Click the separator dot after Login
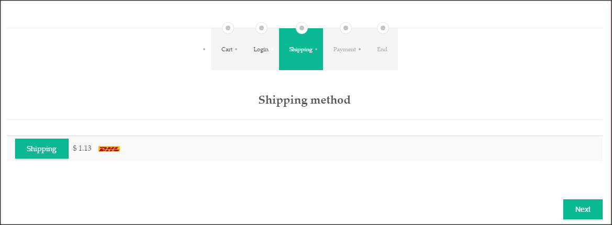The image size is (612, 225). (x=272, y=49)
